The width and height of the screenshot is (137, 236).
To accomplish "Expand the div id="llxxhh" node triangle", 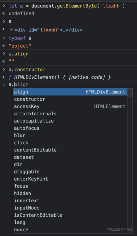I will coord(11,29).
